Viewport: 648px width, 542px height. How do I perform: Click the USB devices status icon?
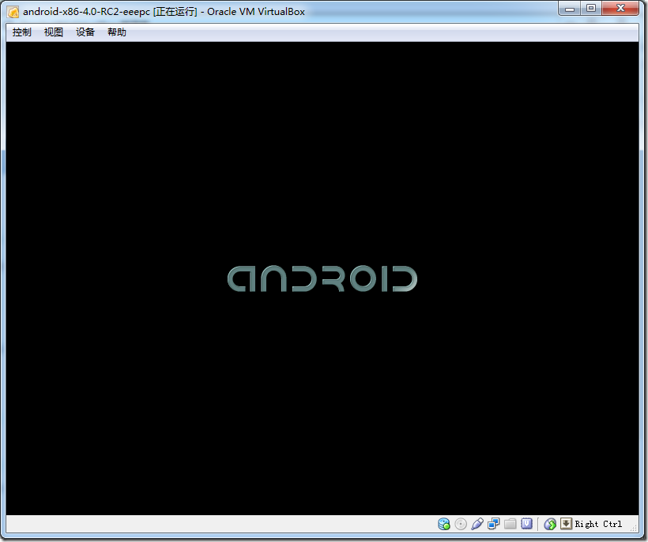(x=477, y=524)
